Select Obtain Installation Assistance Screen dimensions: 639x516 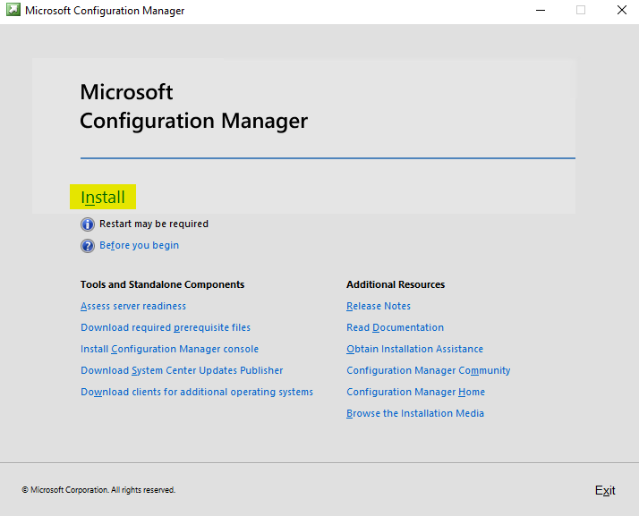pyautogui.click(x=414, y=350)
